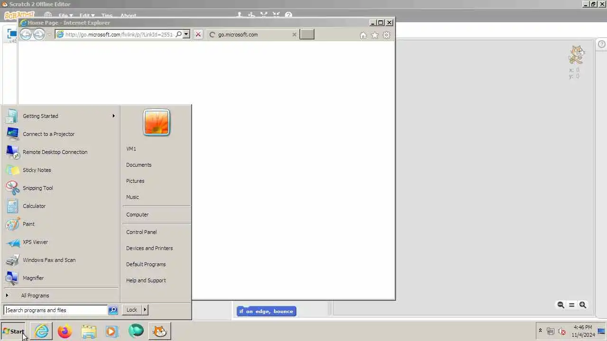Click the Paint palette icon
The image size is (607, 341).
pos(13,224)
